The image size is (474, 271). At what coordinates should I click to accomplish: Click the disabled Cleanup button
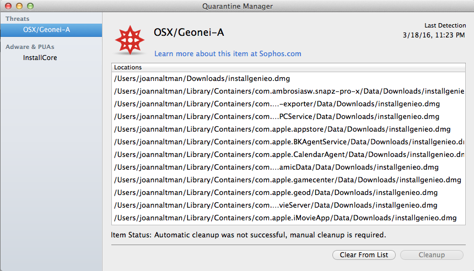[432, 255]
